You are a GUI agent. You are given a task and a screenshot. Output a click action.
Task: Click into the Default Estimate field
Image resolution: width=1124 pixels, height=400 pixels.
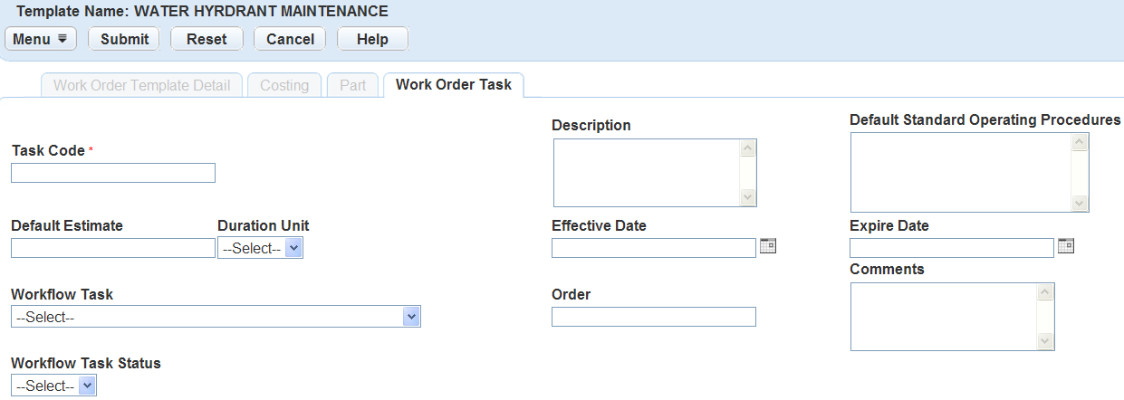point(113,249)
